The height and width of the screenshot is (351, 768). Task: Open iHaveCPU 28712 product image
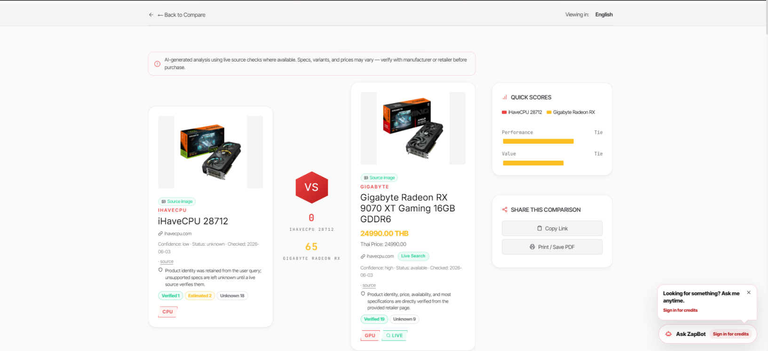(x=211, y=152)
